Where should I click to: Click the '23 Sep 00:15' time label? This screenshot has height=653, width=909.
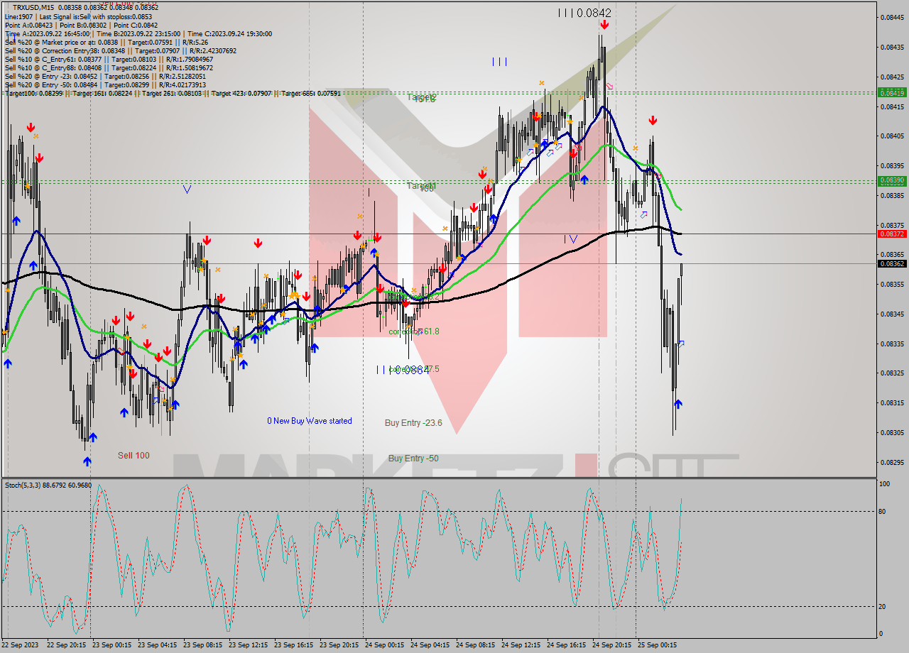click(112, 645)
